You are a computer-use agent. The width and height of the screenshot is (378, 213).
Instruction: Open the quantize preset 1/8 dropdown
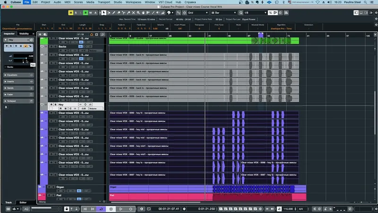tap(255, 13)
